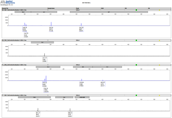
Task: Click the Sample Name column header
Action: (x=51, y=8)
